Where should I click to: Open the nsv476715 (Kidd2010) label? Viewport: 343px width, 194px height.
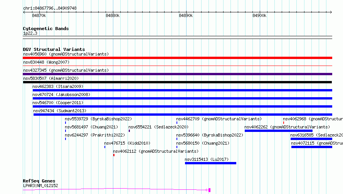click(127, 143)
